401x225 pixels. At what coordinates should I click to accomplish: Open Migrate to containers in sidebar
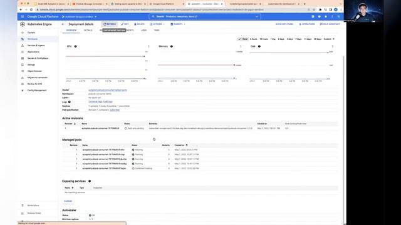[x=38, y=77]
